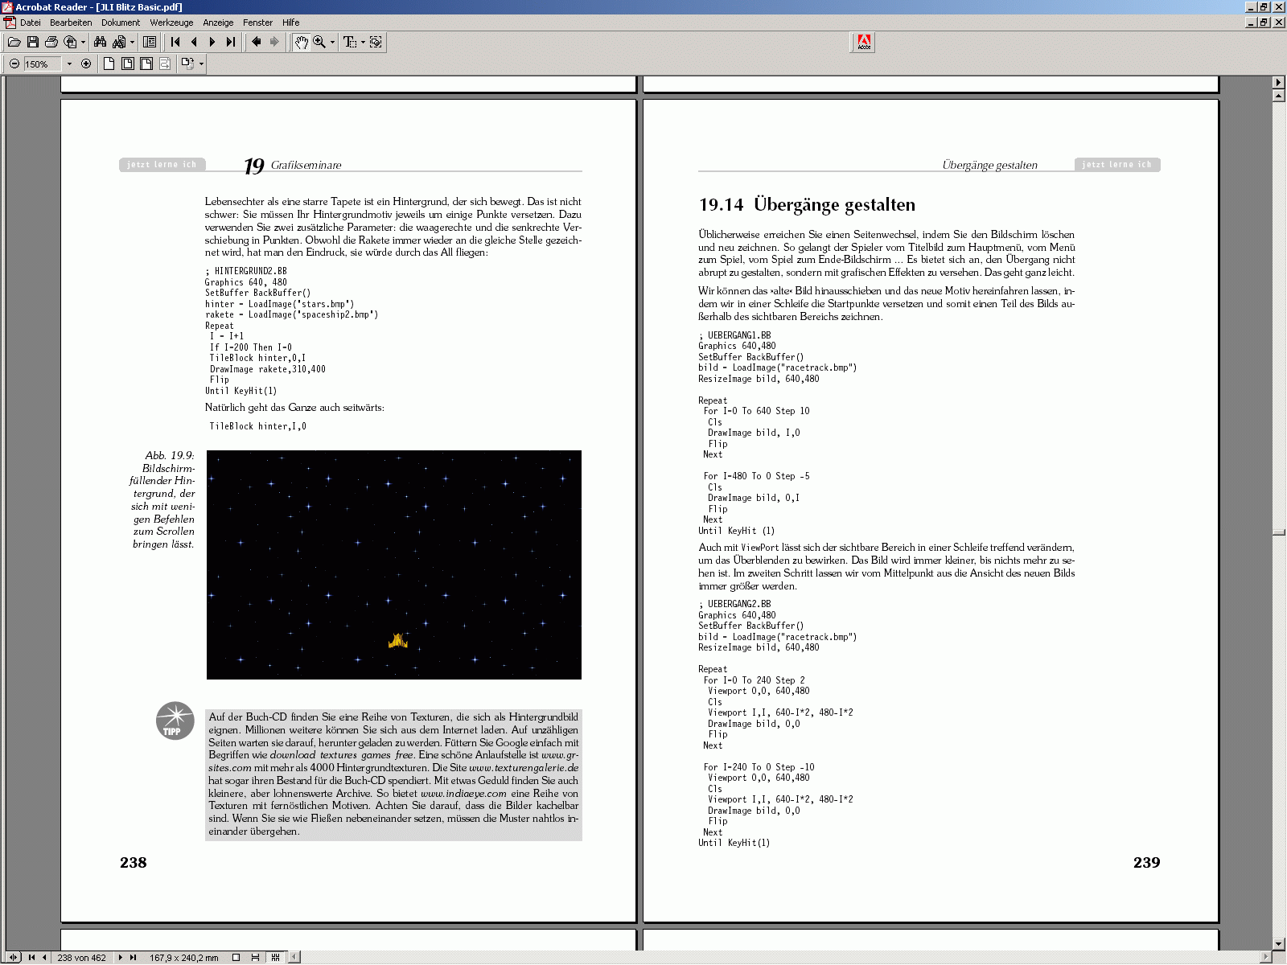The width and height of the screenshot is (1287, 965).
Task: Click the Search binoculars-with-document icon
Action: tap(120, 42)
